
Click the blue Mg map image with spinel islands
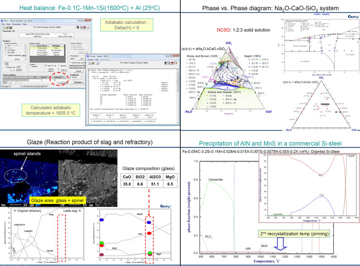[x=29, y=178]
